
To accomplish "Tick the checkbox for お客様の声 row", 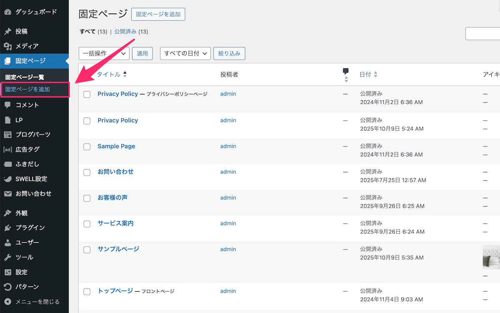I will 87,198.
